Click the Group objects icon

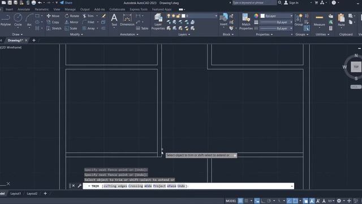(299, 20)
